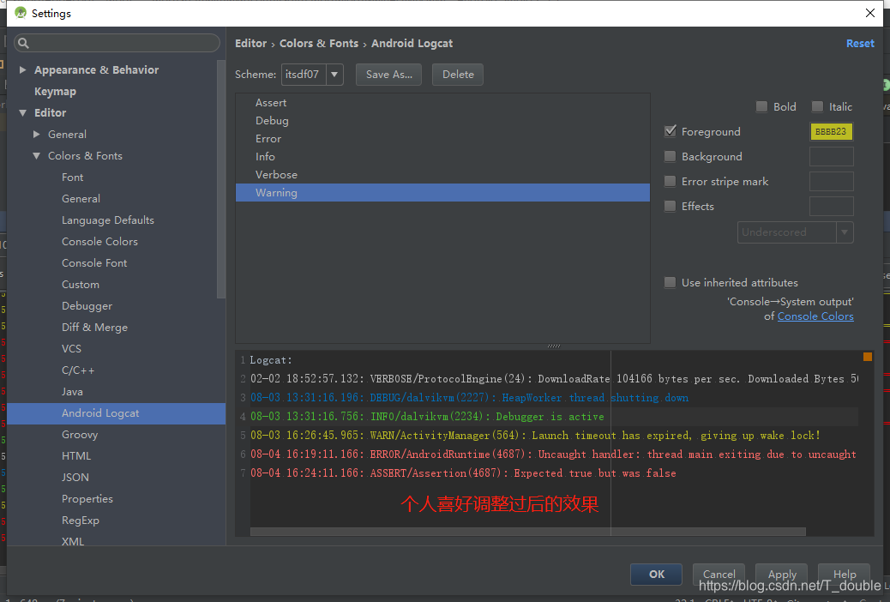Screen dimensions: 890x602
Task: Select Custom colors page
Action: (81, 285)
